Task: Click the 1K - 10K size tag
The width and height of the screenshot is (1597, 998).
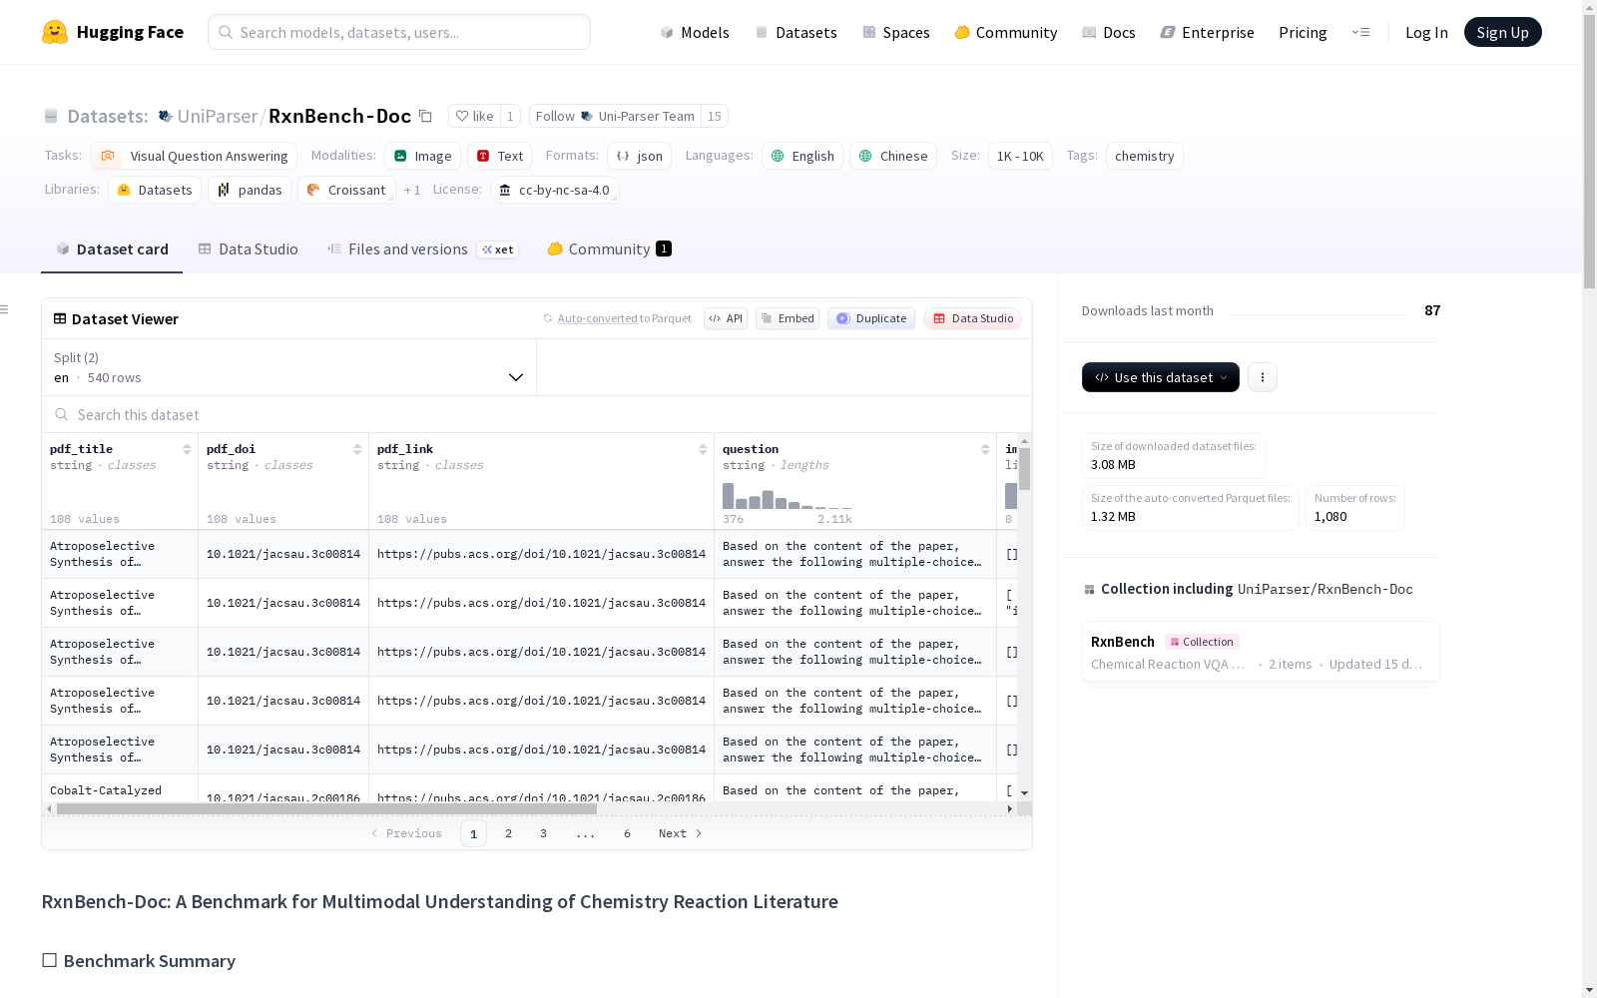Action: click(x=1020, y=156)
